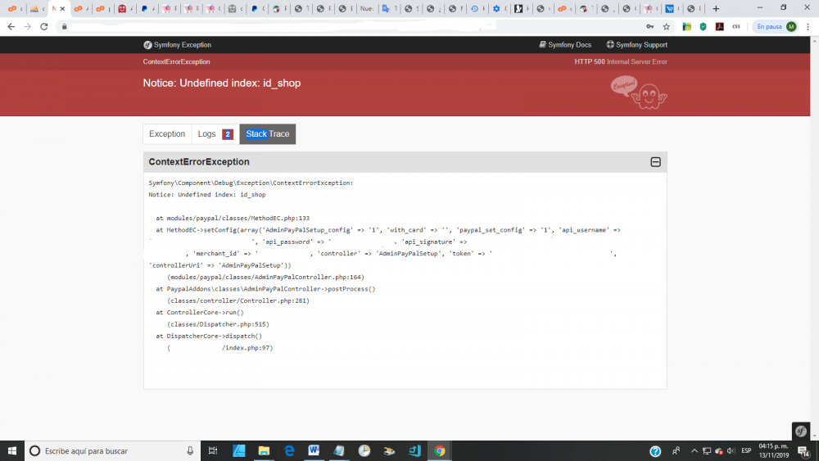Go back to previous page

coord(11,27)
